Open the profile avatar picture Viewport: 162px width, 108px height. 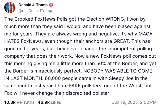coord(10,7)
